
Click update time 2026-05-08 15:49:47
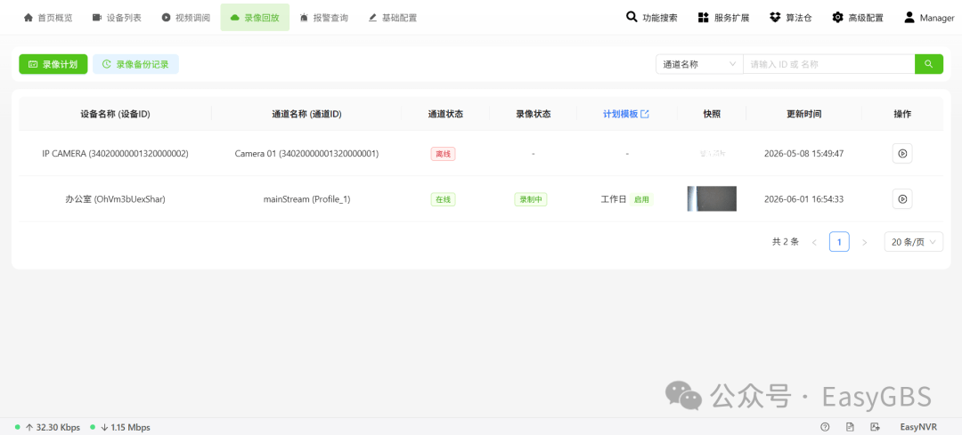[803, 154]
